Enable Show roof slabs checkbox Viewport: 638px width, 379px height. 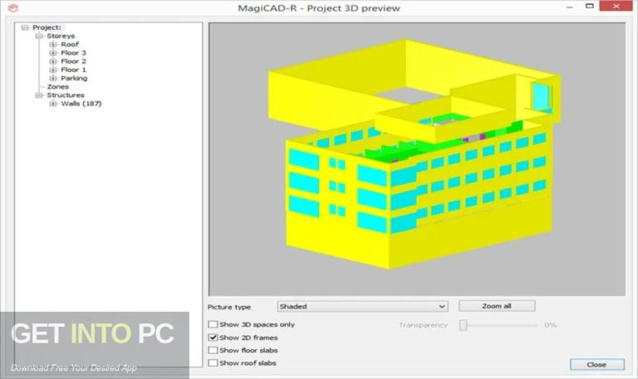[x=213, y=362]
